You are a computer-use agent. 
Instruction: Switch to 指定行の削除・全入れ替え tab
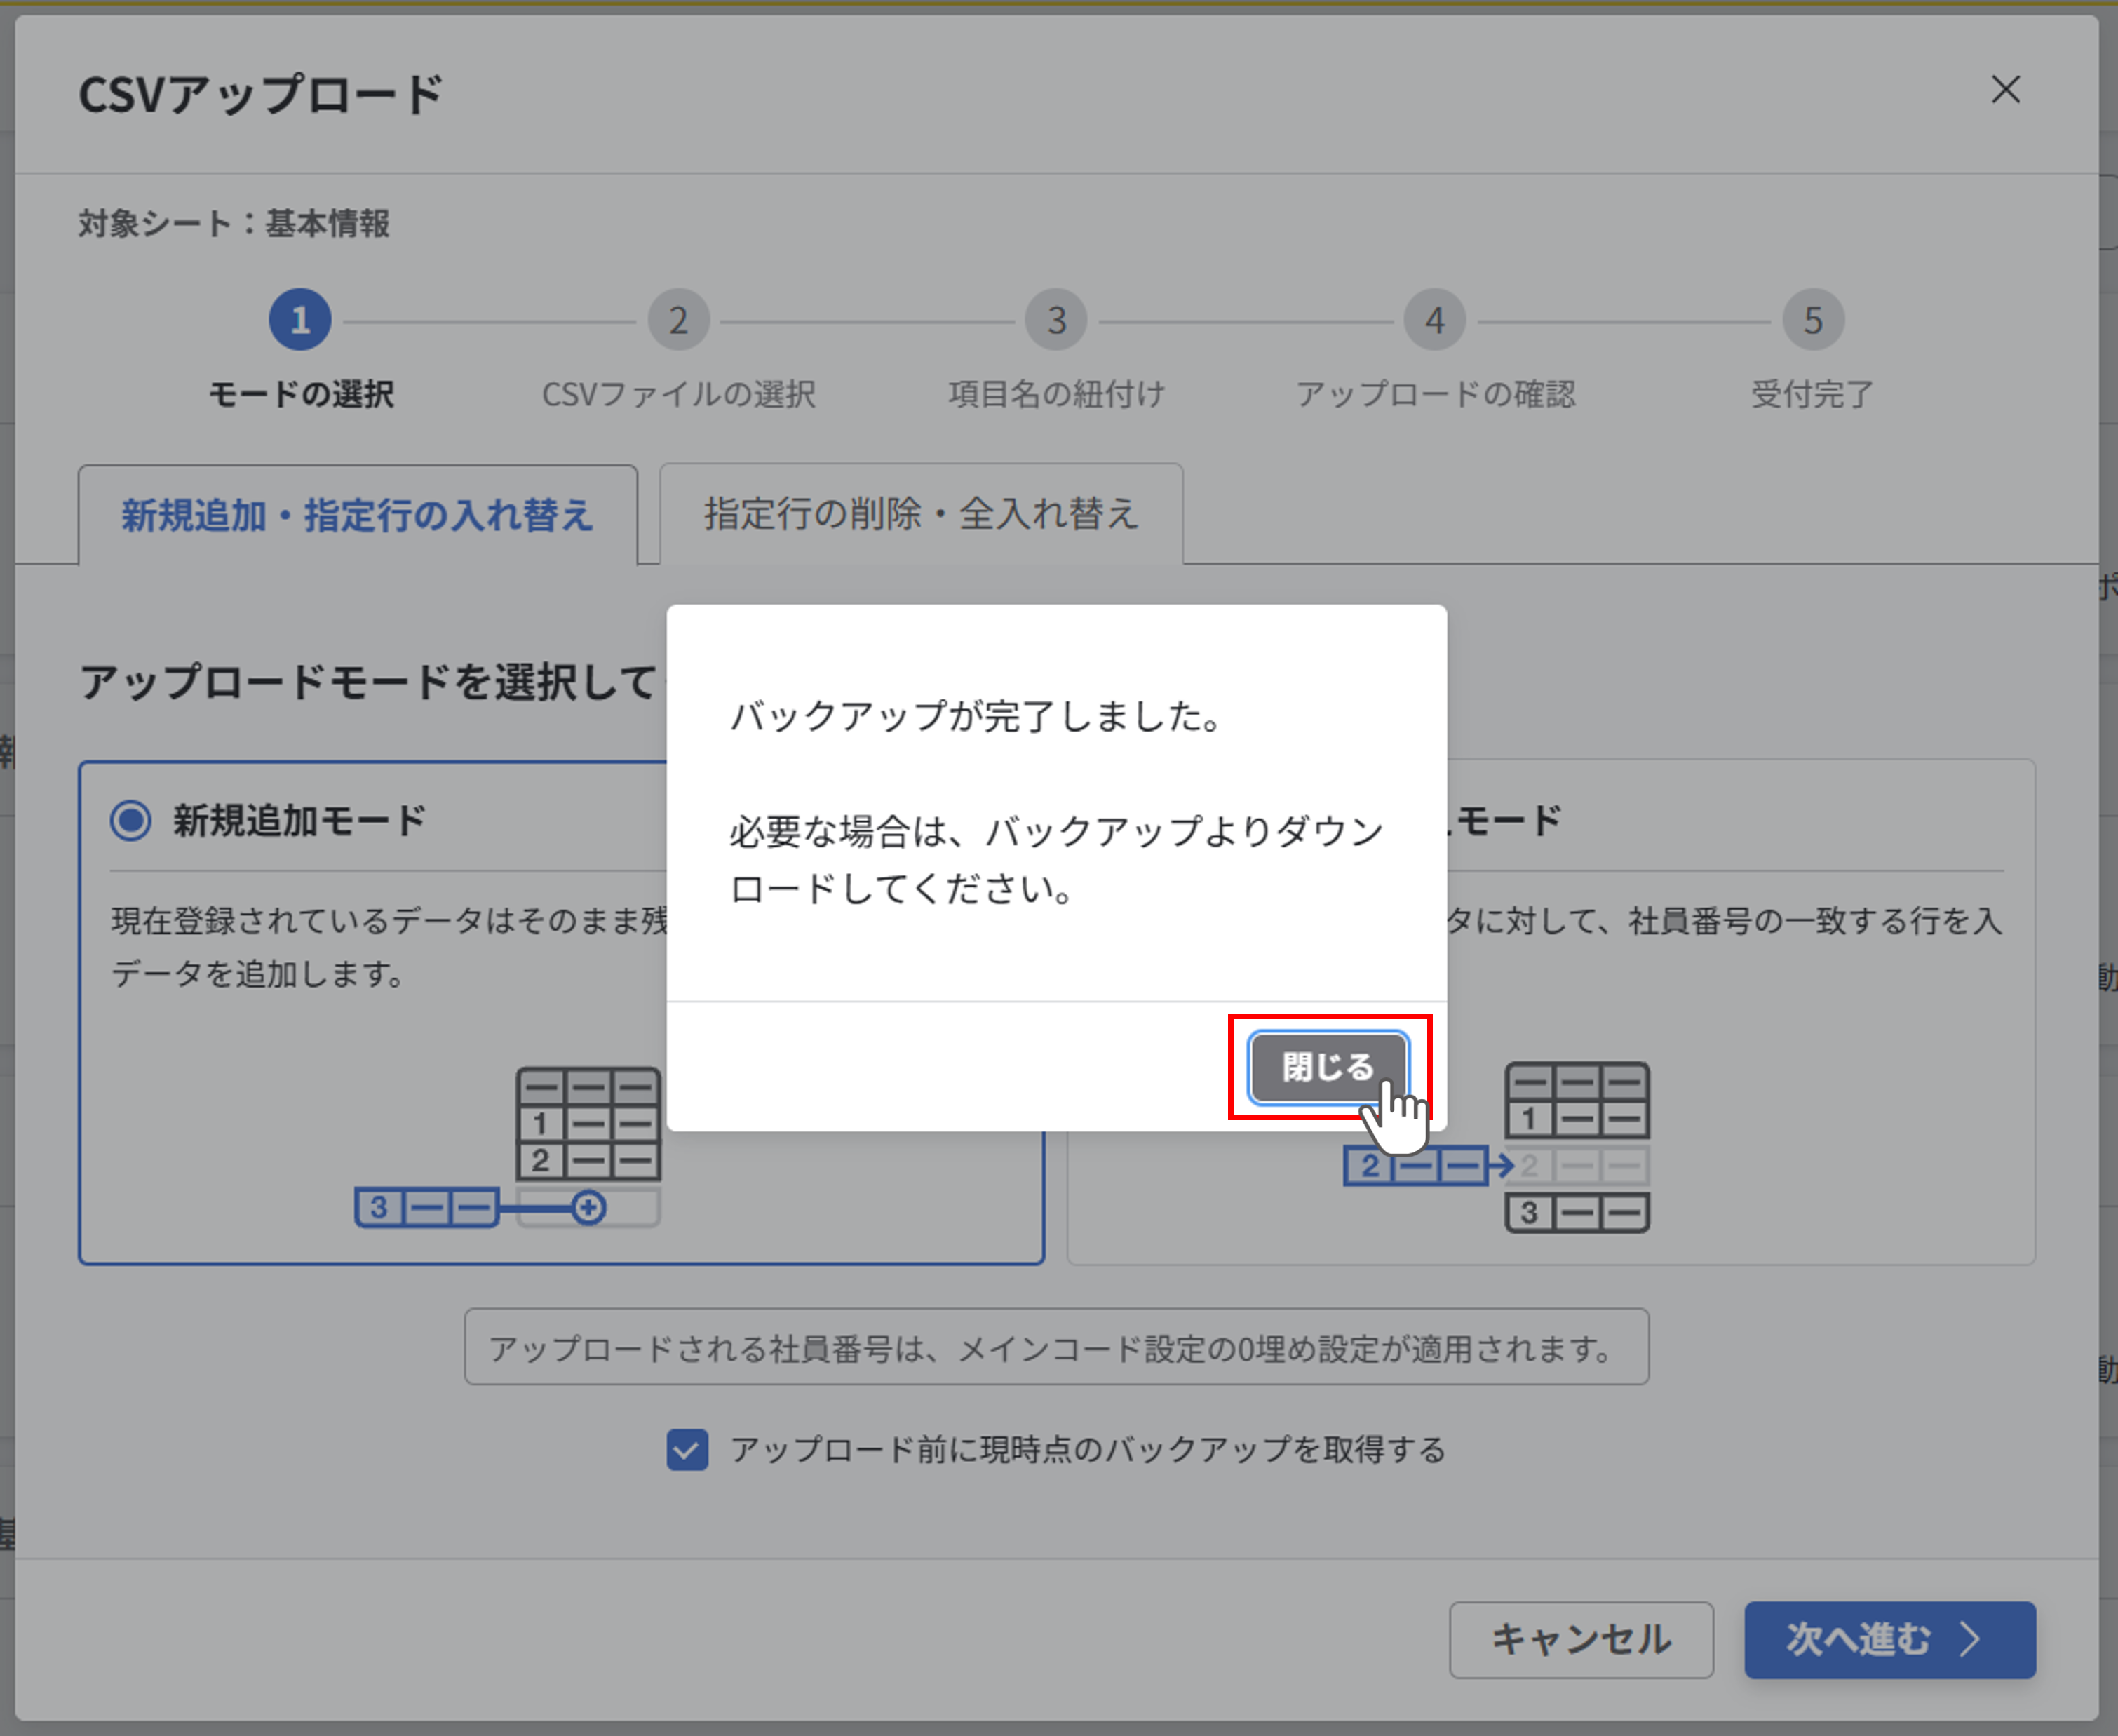921,514
